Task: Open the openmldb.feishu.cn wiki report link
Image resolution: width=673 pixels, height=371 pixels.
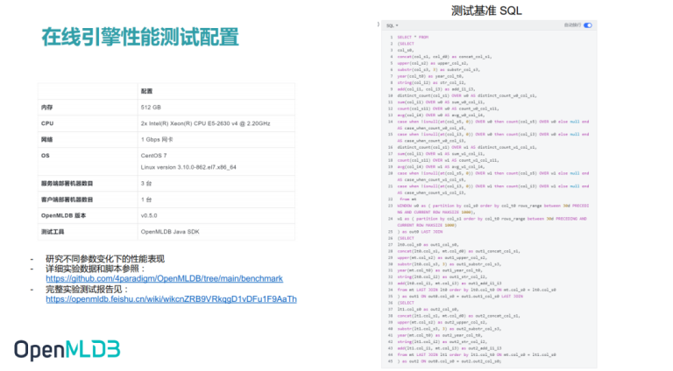Action: coord(171,299)
